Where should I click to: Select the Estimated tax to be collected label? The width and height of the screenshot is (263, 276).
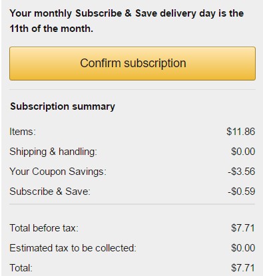[x=73, y=248]
